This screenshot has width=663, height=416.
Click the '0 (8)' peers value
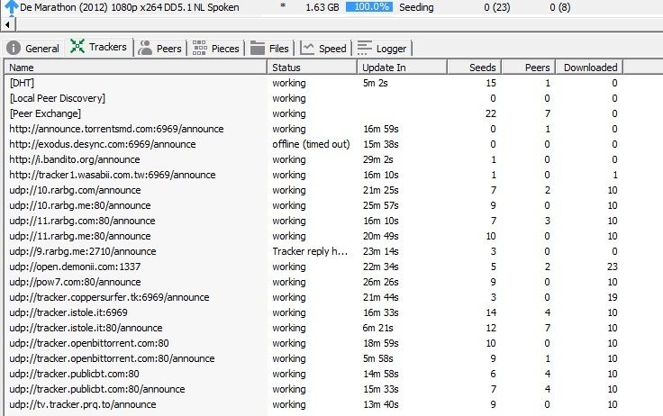[x=559, y=7]
